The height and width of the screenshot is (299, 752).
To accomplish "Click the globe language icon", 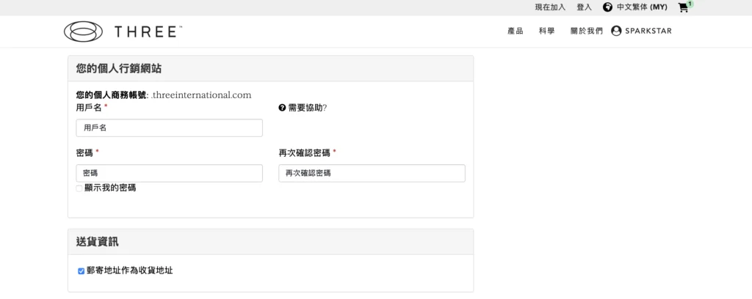I will click(607, 7).
